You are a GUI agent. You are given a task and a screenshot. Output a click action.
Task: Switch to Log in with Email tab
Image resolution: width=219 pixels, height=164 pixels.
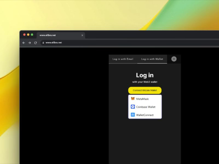pyautogui.click(x=123, y=59)
